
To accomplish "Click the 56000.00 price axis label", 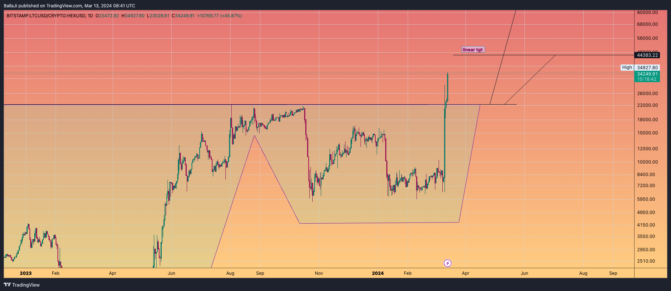I will (x=647, y=38).
